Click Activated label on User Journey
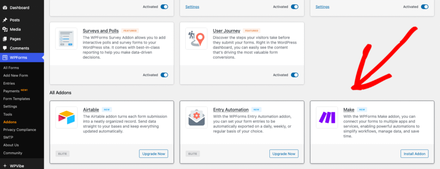Viewport: 440px width, 169px height. pos(281,75)
